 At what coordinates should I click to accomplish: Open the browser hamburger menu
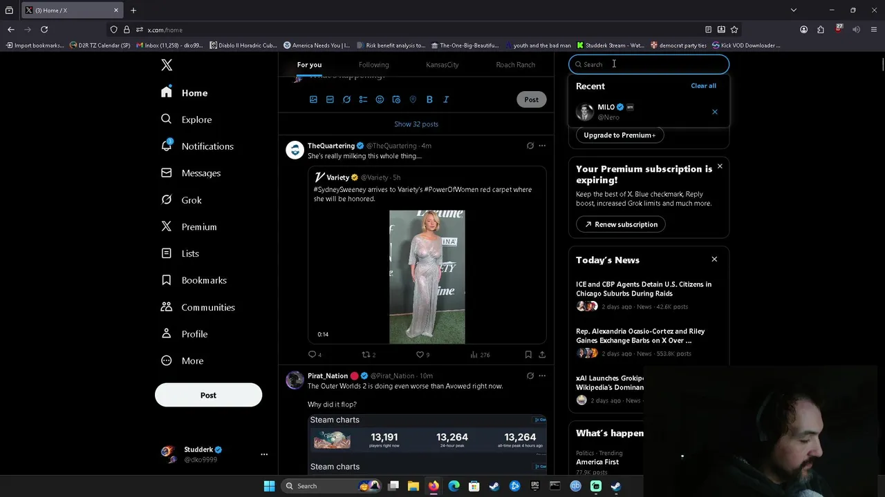(875, 30)
